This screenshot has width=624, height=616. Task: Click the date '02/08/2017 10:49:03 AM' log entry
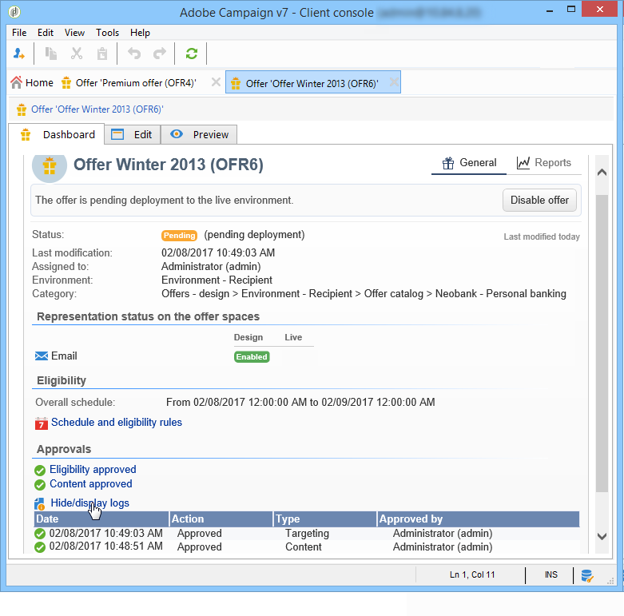(105, 533)
